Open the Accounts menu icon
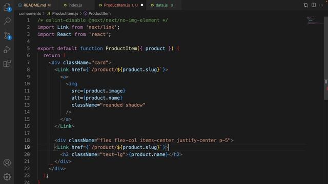328x184 pixels. click(7, 163)
